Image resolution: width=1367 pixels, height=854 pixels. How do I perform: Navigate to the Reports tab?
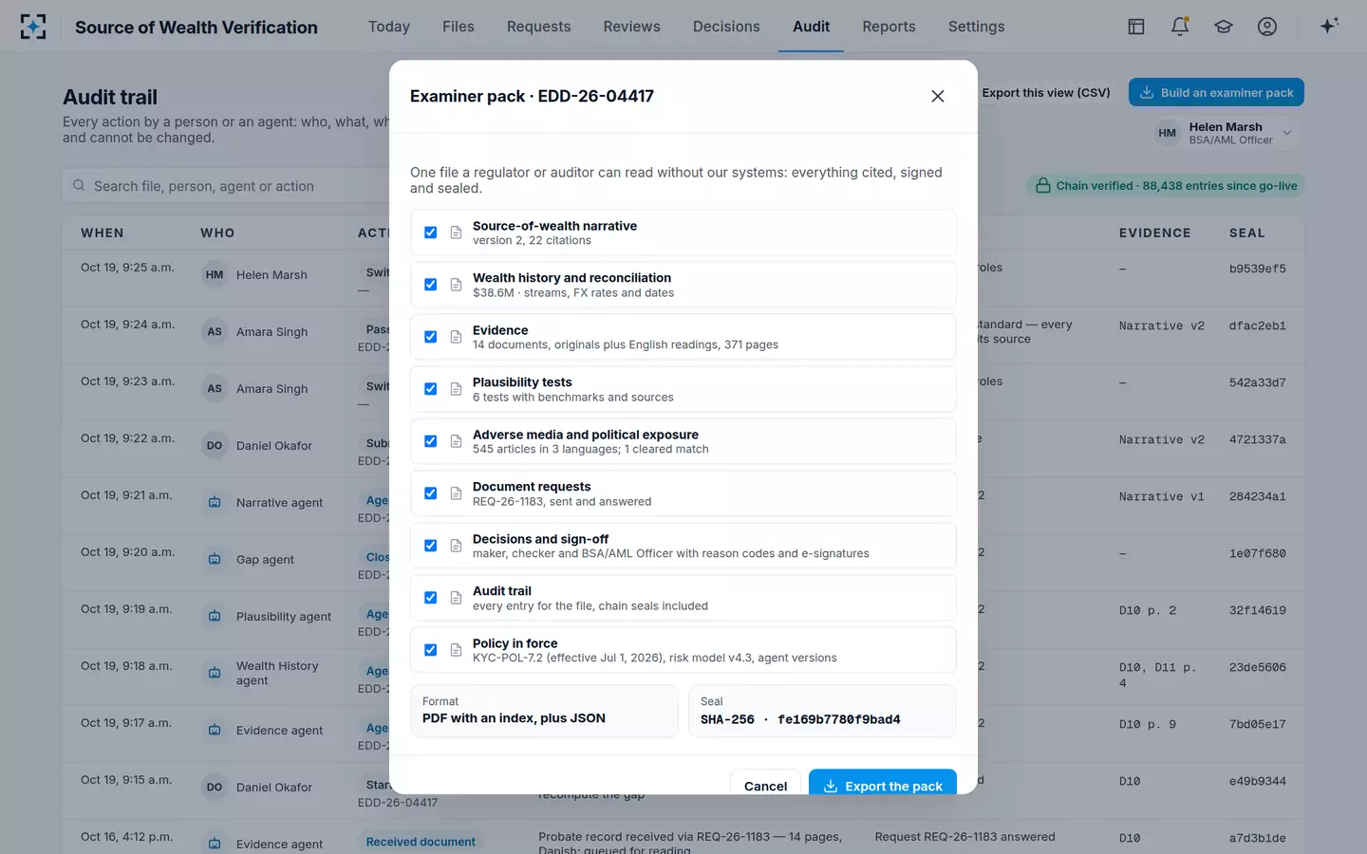point(889,27)
